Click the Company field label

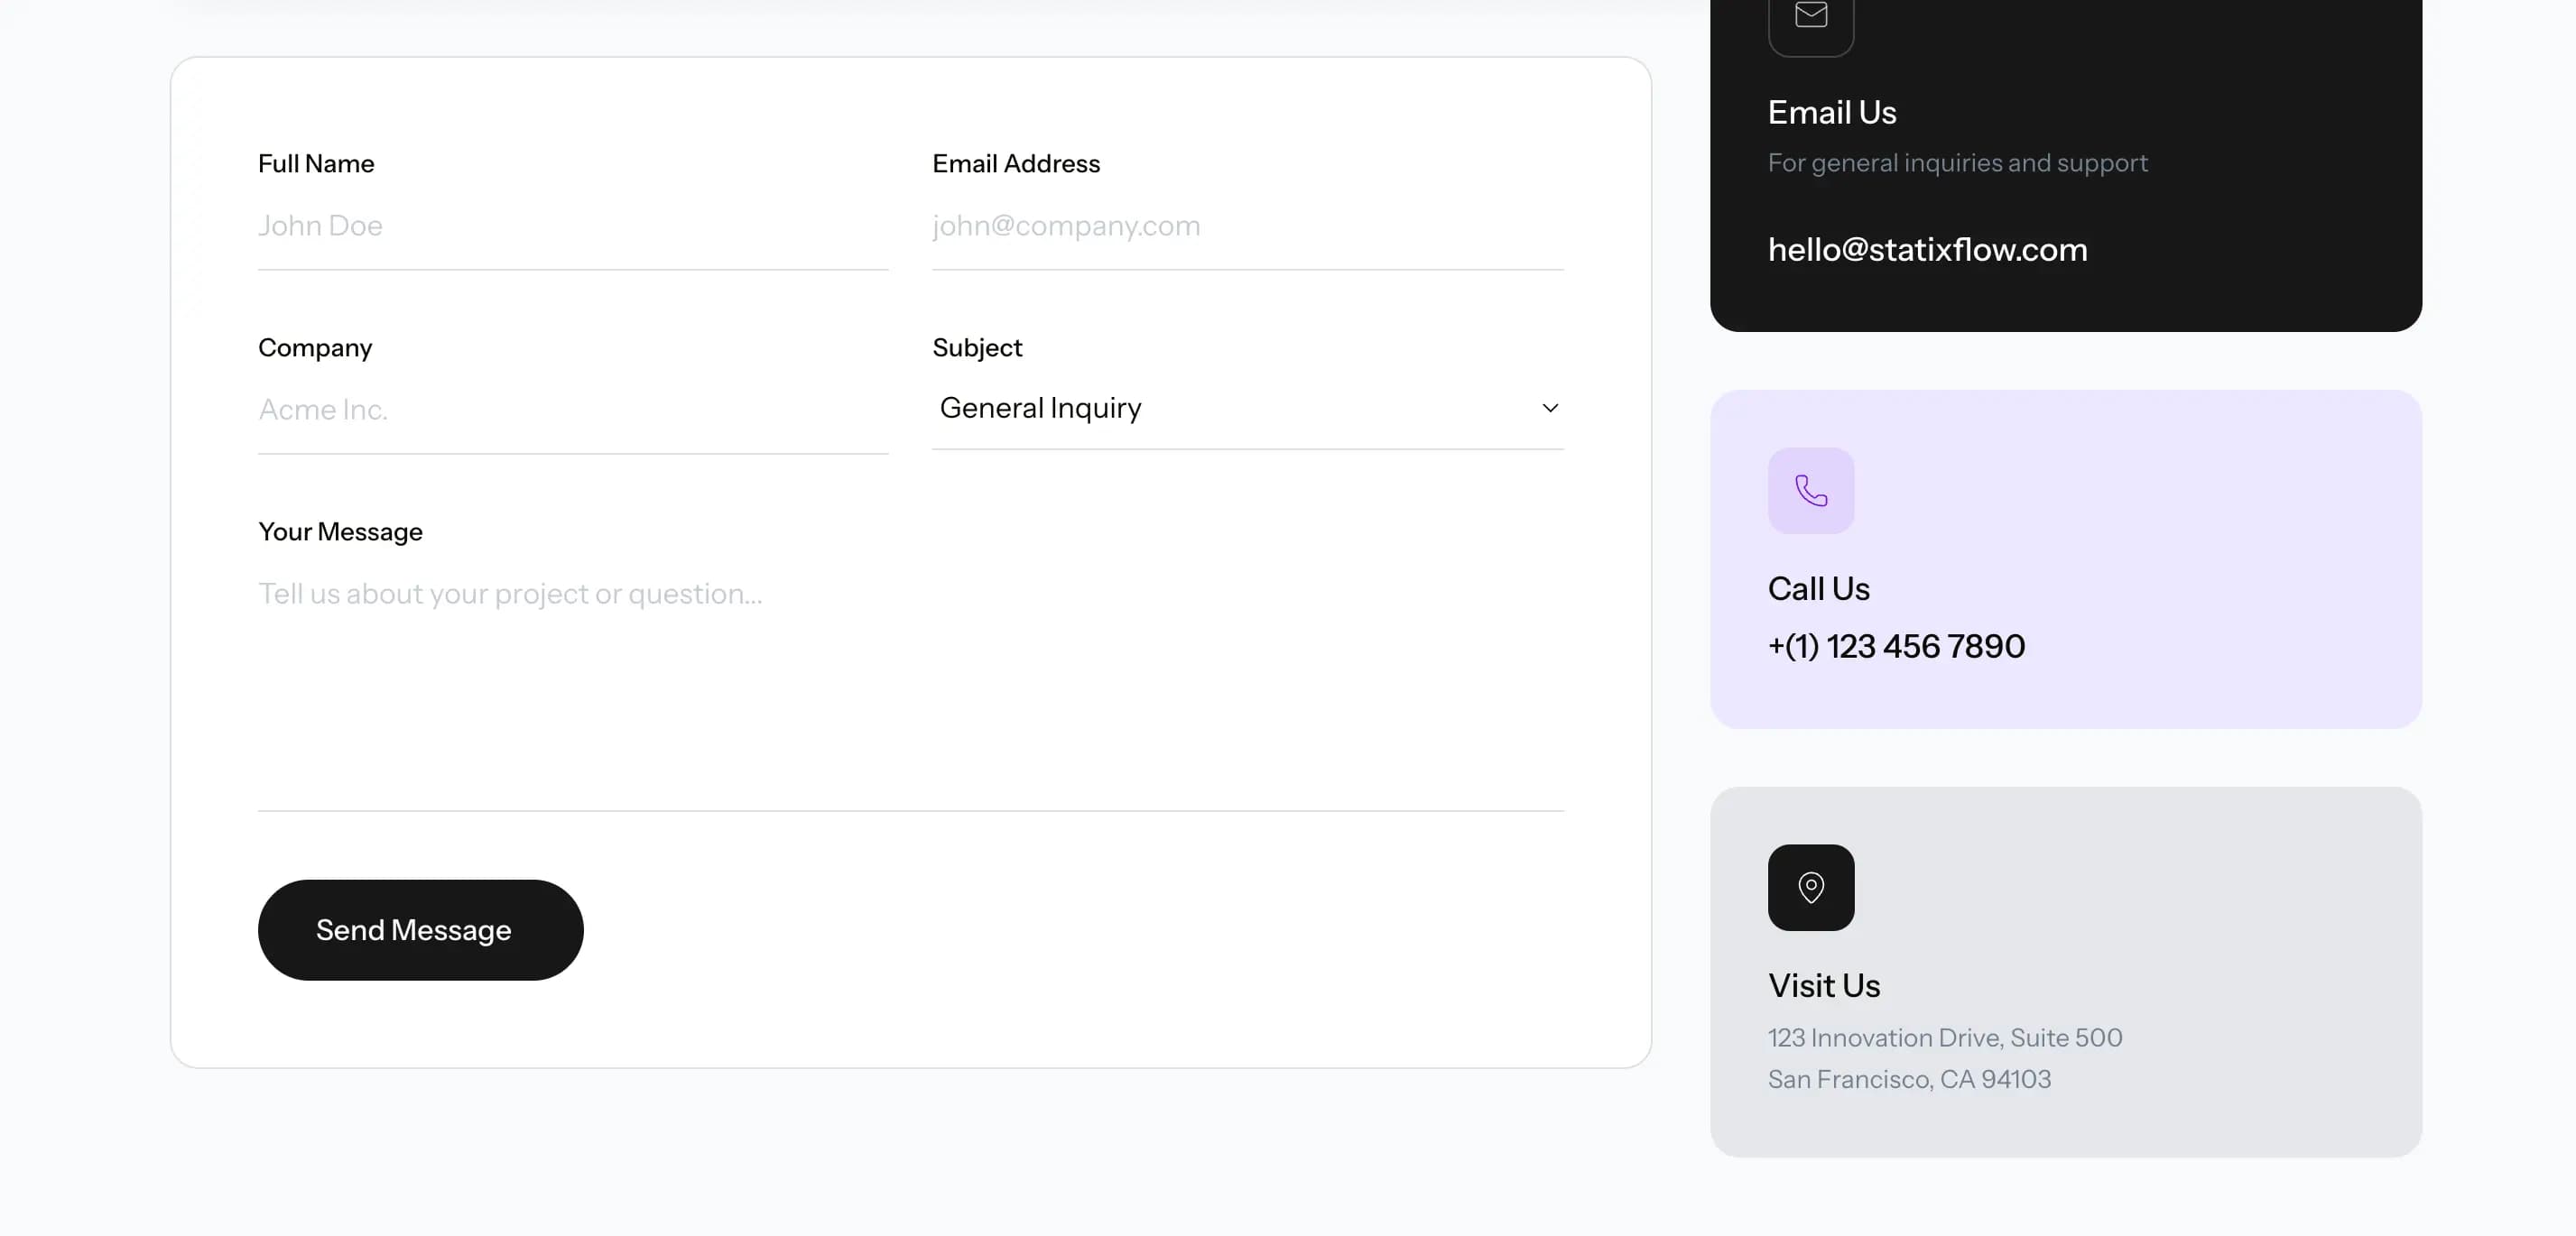click(x=315, y=347)
